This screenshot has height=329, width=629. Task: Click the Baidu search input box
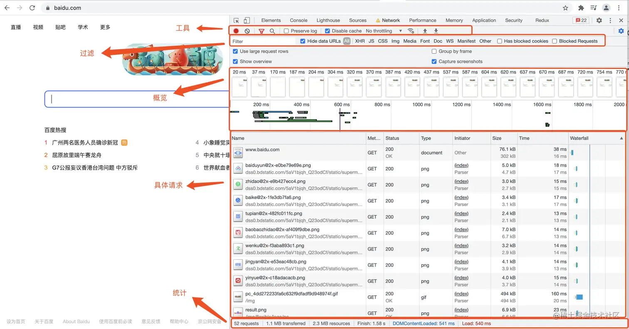pyautogui.click(x=137, y=99)
